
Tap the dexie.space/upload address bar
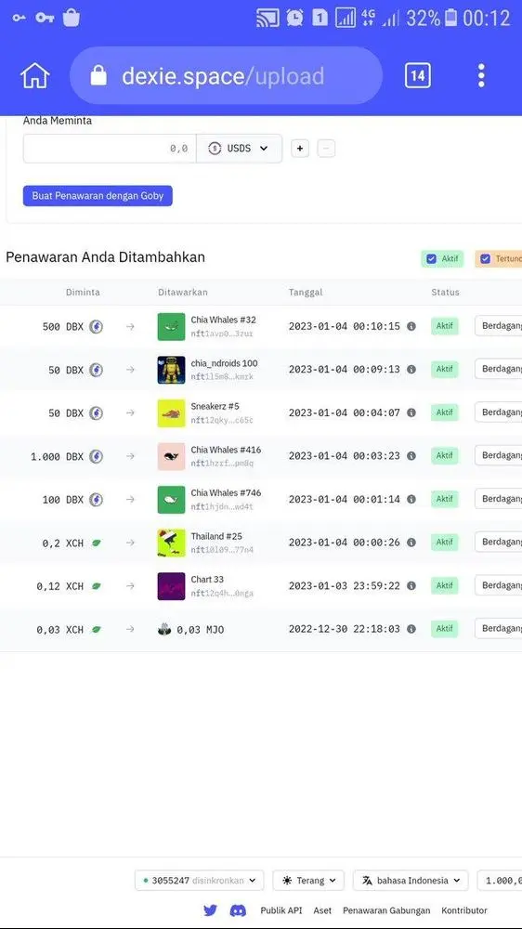coord(226,76)
